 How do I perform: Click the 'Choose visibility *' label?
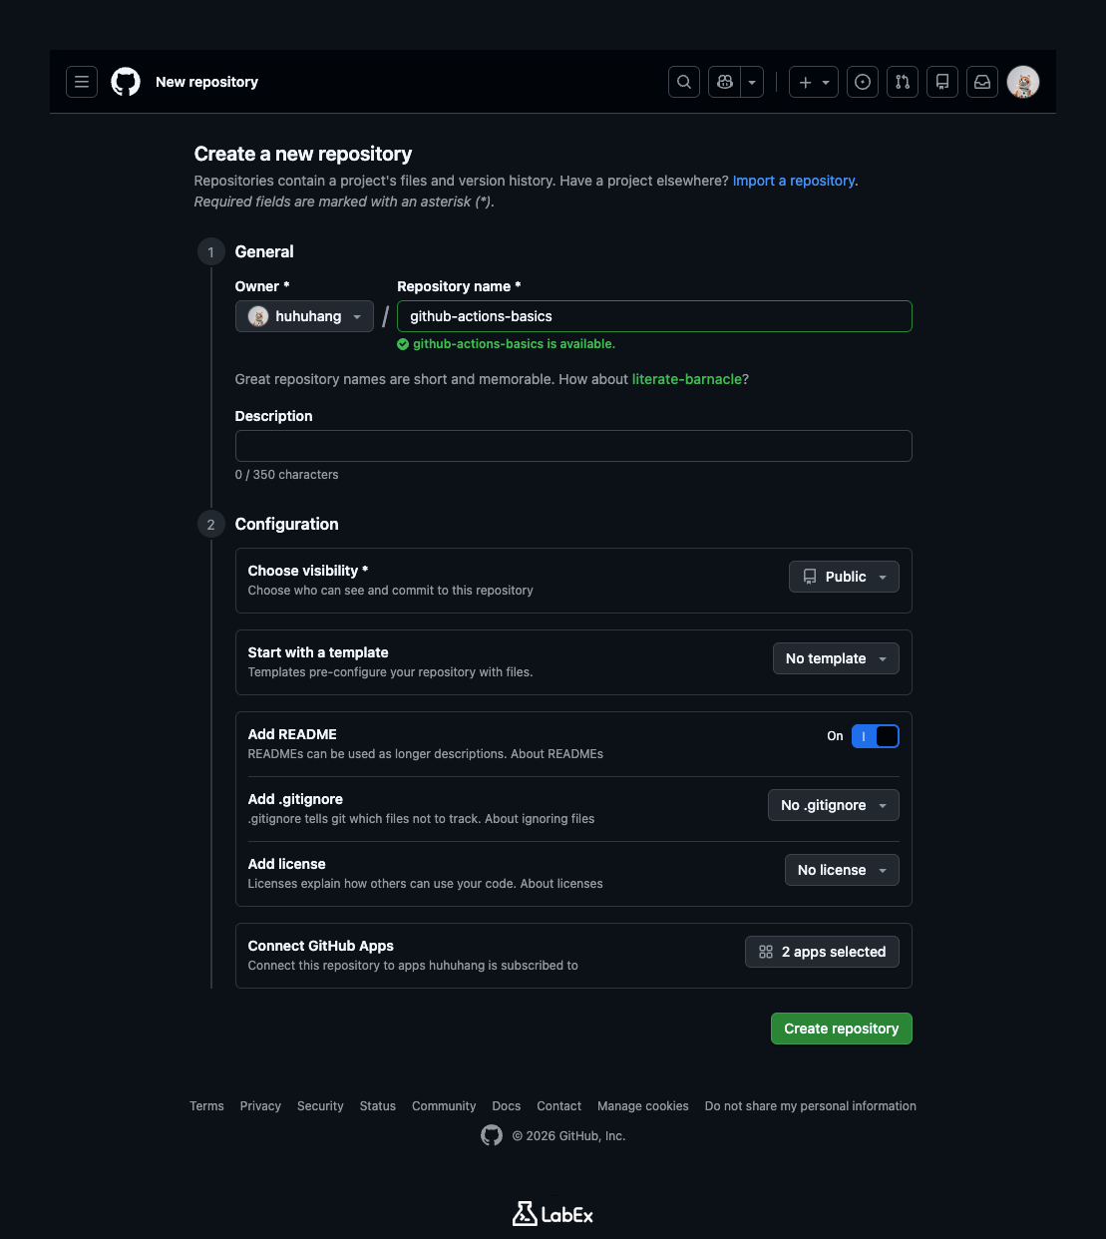pyautogui.click(x=308, y=571)
